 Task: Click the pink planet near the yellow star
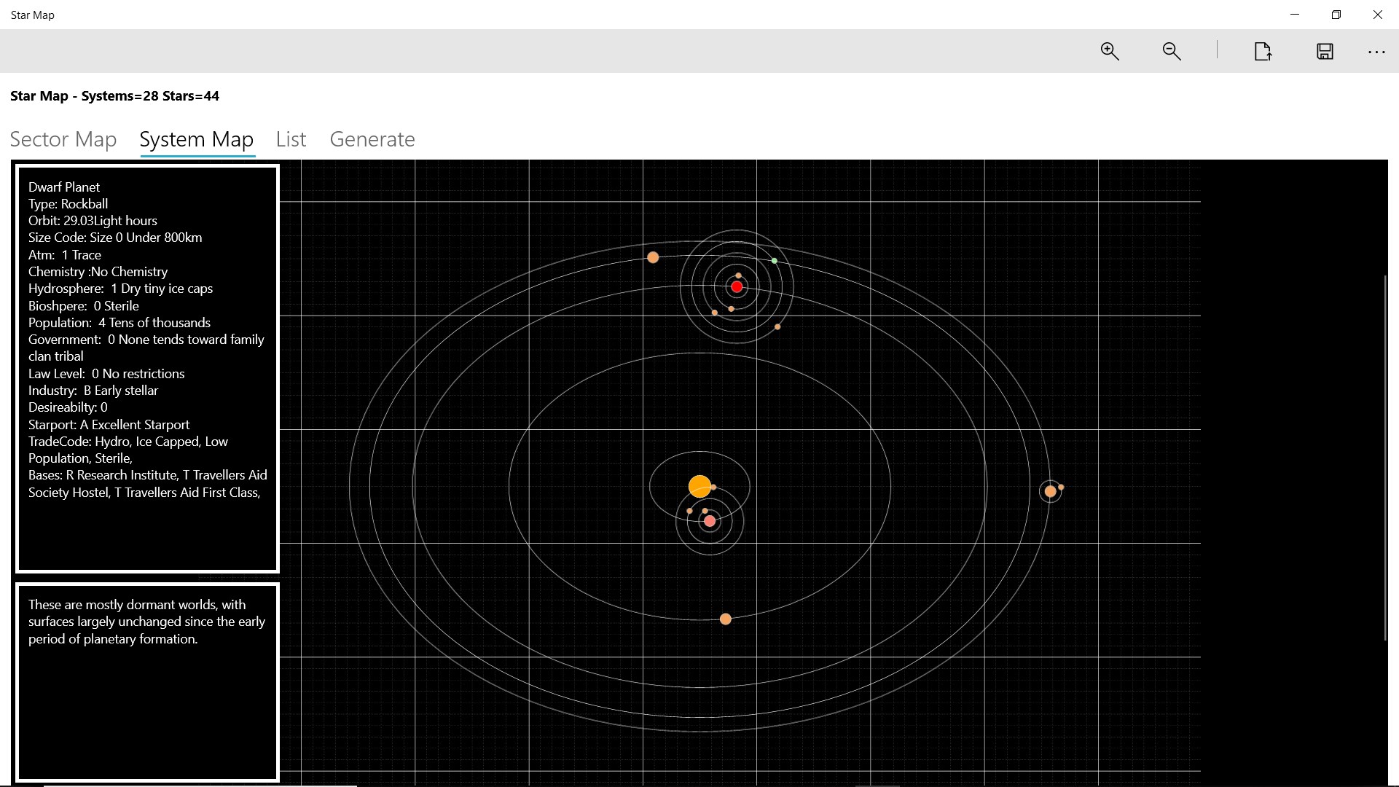click(708, 520)
